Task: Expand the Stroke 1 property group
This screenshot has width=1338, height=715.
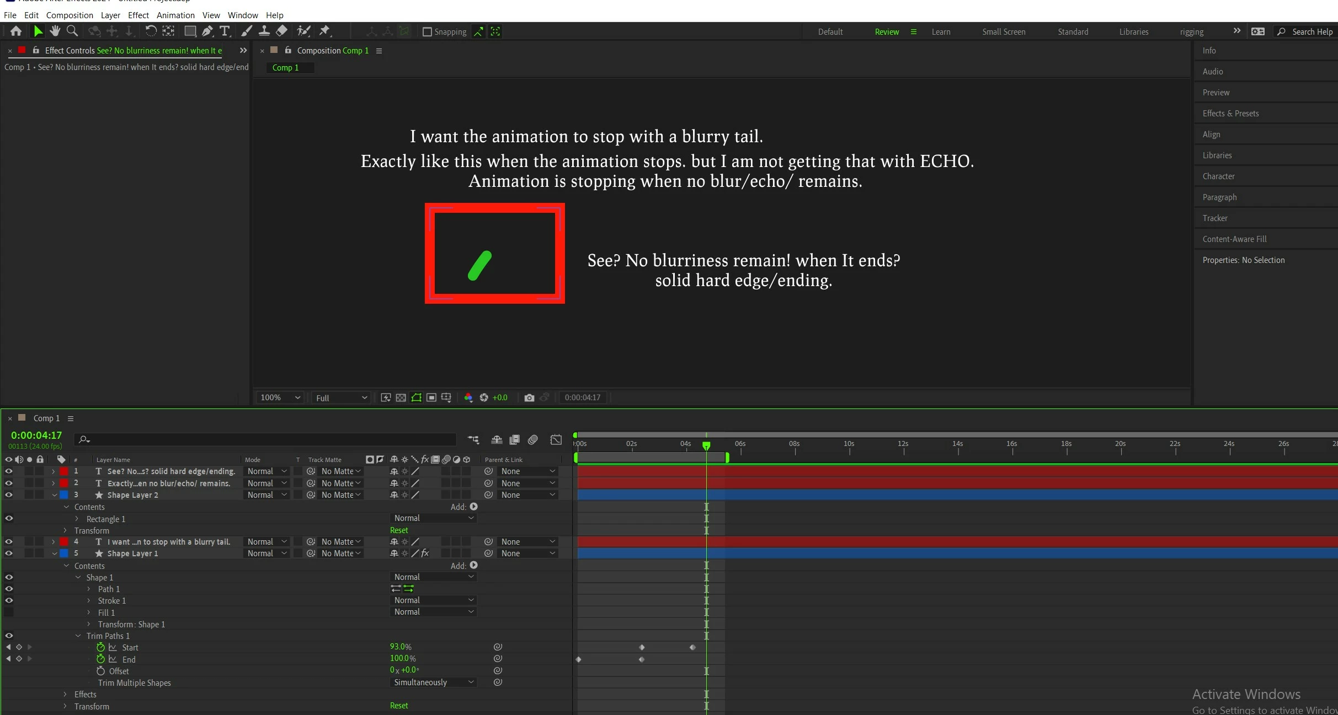Action: 89,601
